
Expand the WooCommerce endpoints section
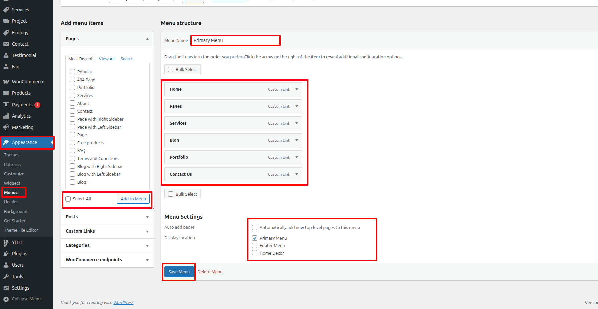click(147, 260)
